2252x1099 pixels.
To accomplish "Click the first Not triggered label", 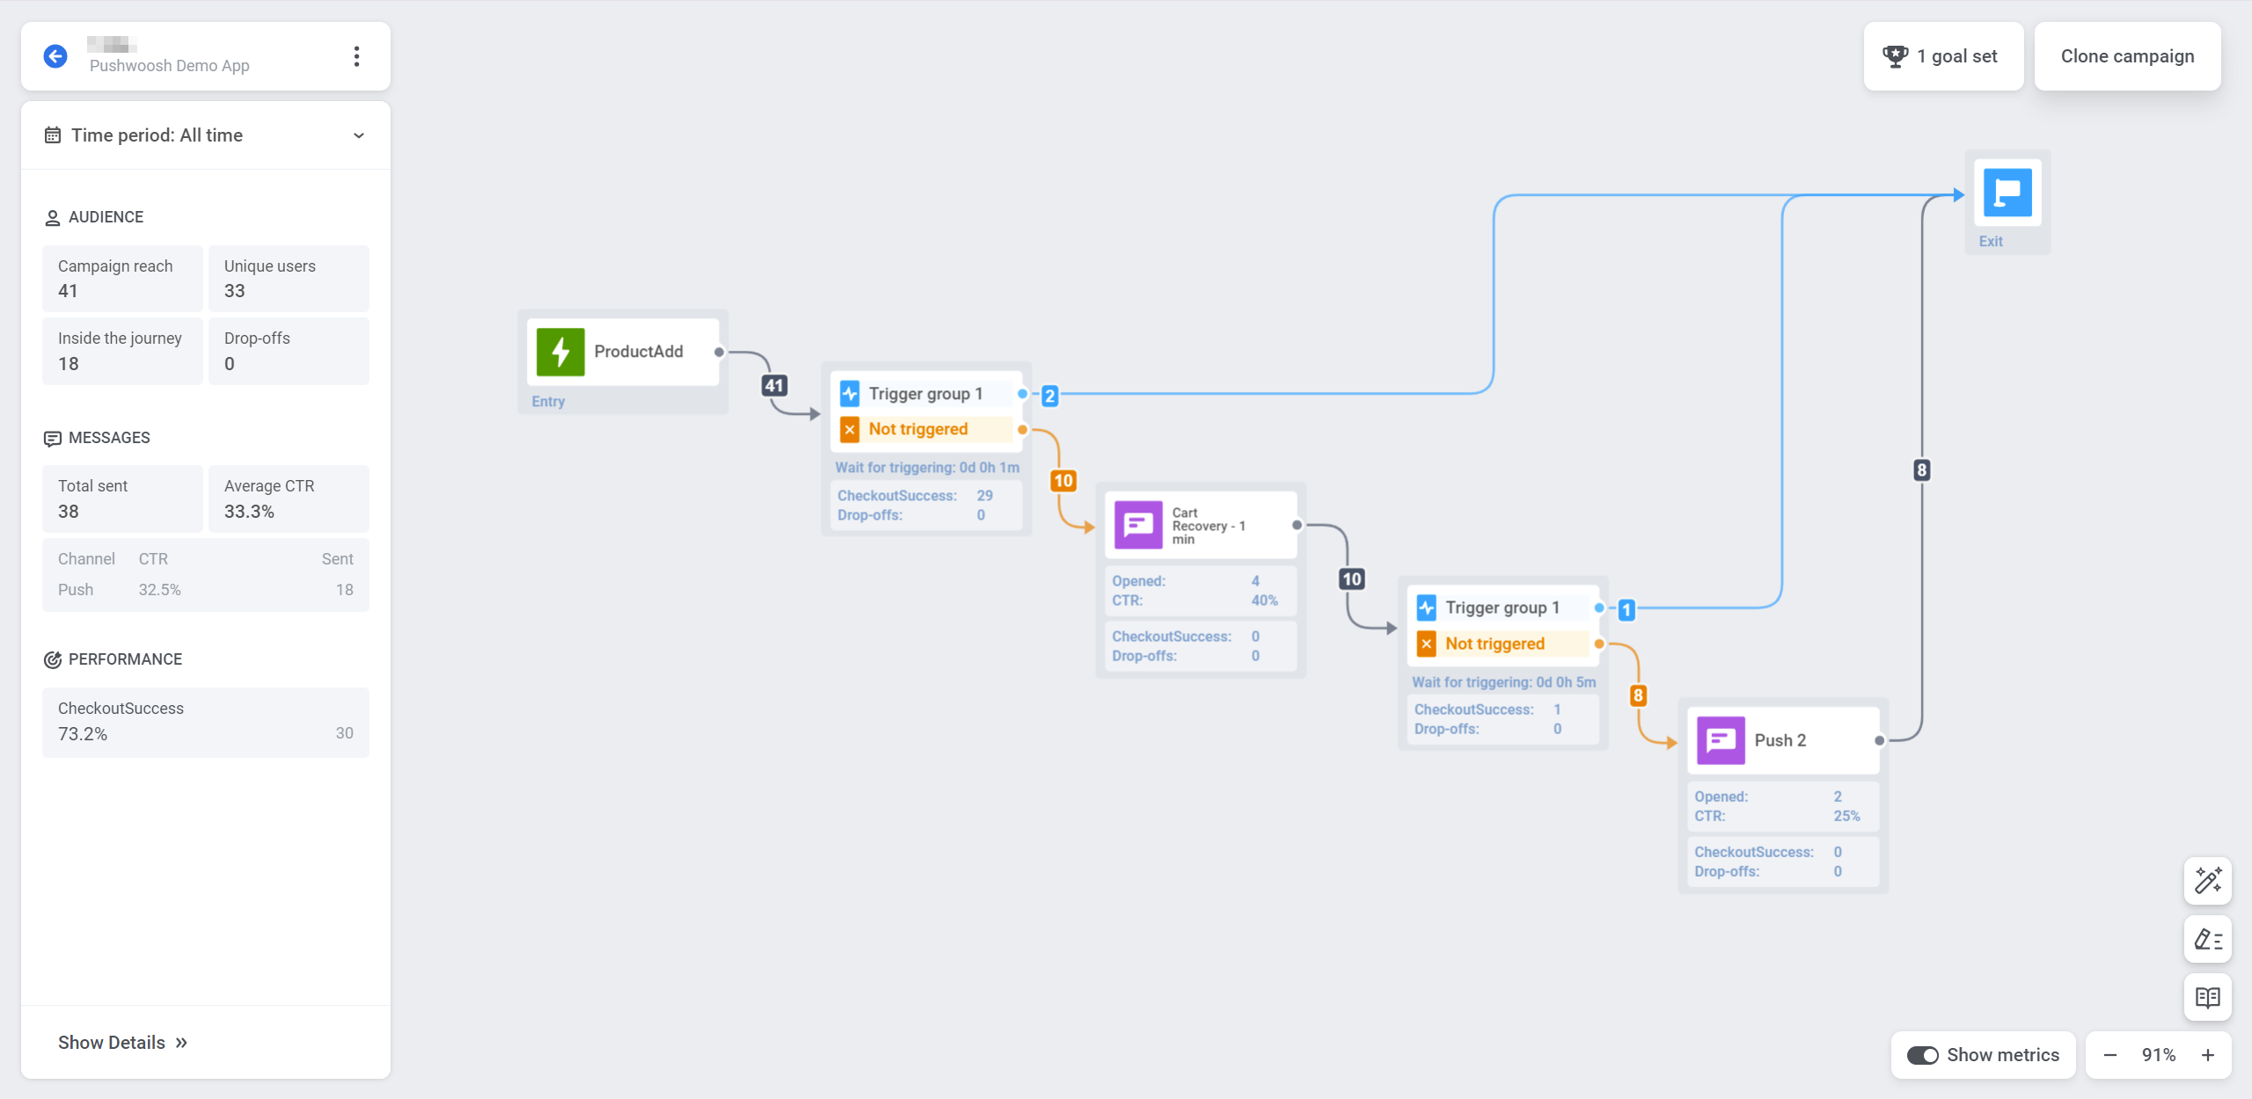I will tap(918, 429).
